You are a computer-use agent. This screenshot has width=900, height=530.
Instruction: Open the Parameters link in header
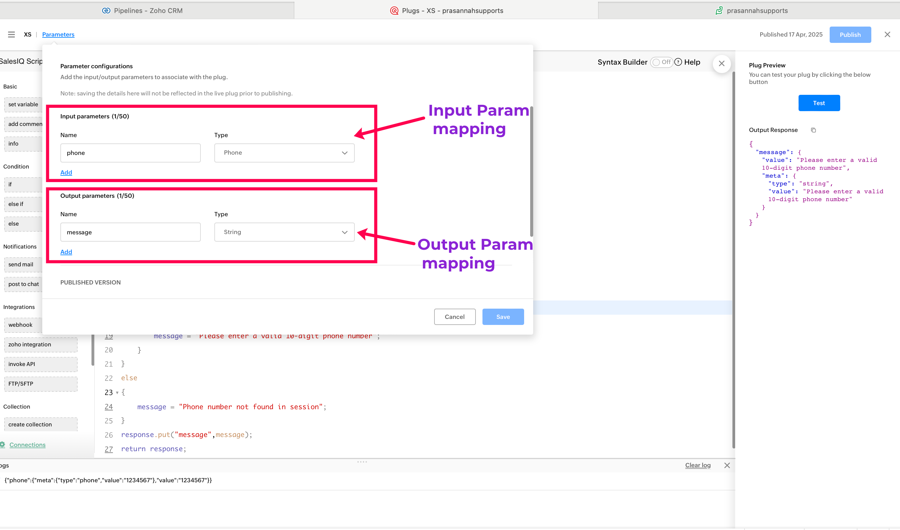58,34
